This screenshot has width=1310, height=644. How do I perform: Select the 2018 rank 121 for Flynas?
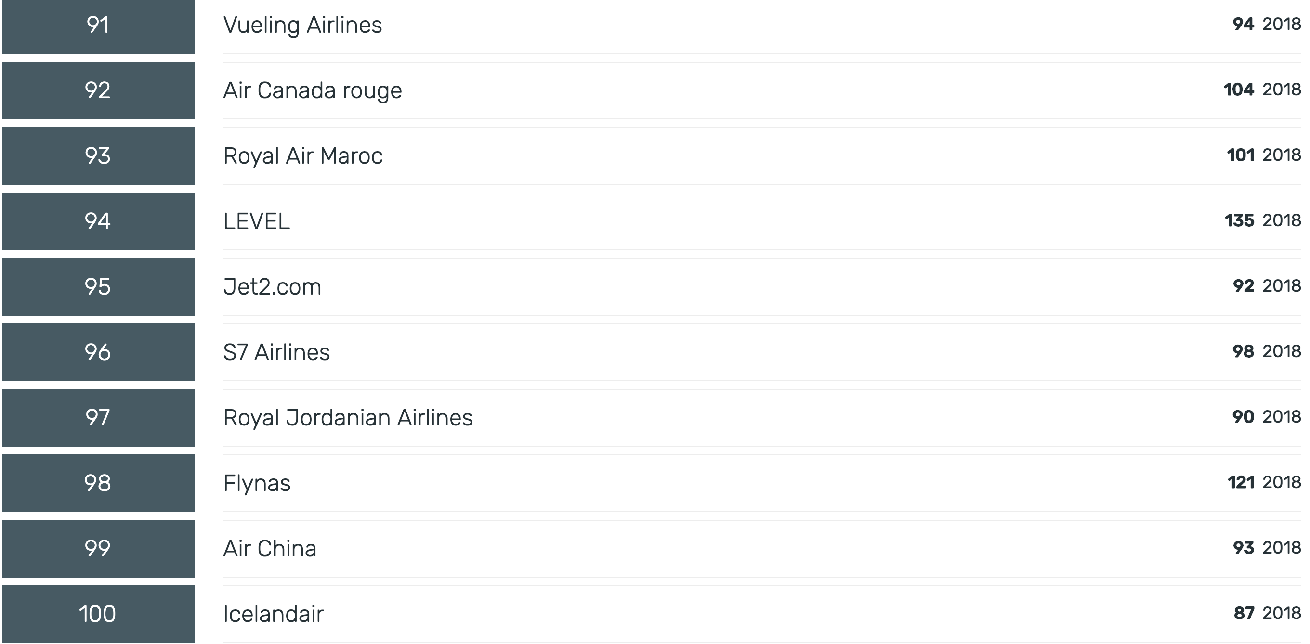[x=1264, y=482]
